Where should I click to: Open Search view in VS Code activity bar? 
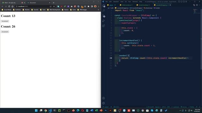coord(104,11)
